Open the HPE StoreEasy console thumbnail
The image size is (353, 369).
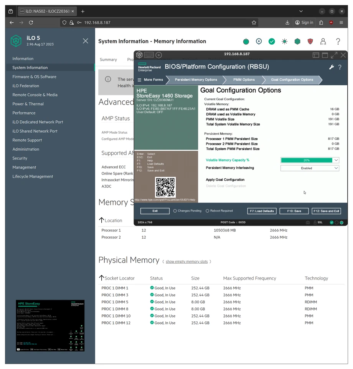point(50,326)
